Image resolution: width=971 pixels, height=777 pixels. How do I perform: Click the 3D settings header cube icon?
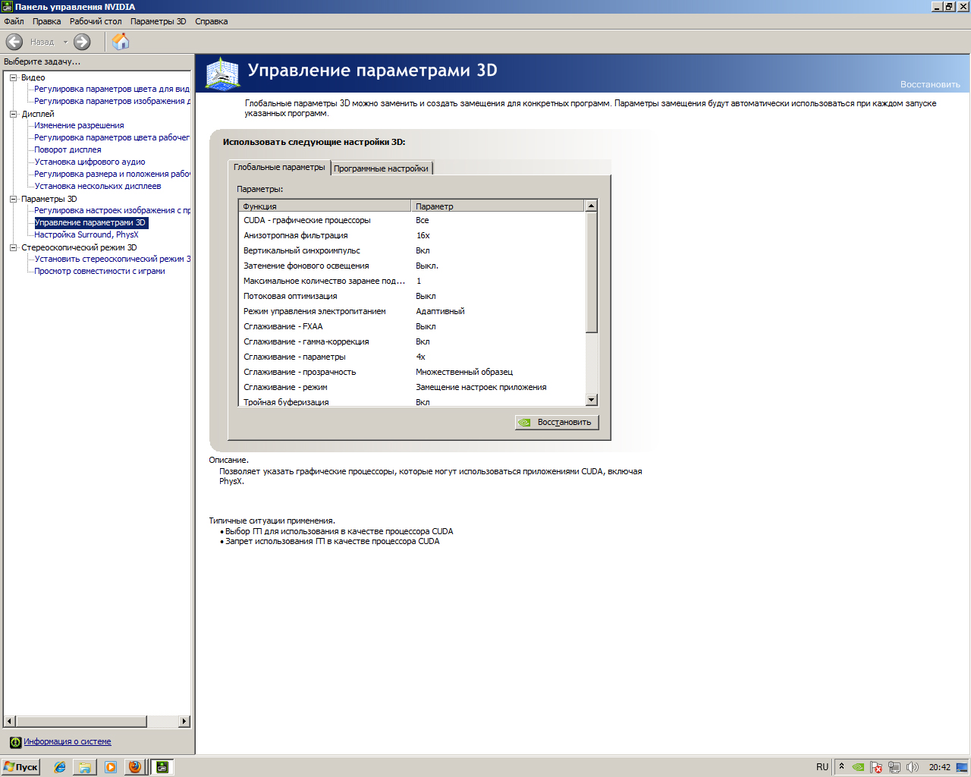coord(222,74)
